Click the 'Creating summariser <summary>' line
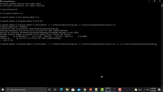 pos(14,27)
